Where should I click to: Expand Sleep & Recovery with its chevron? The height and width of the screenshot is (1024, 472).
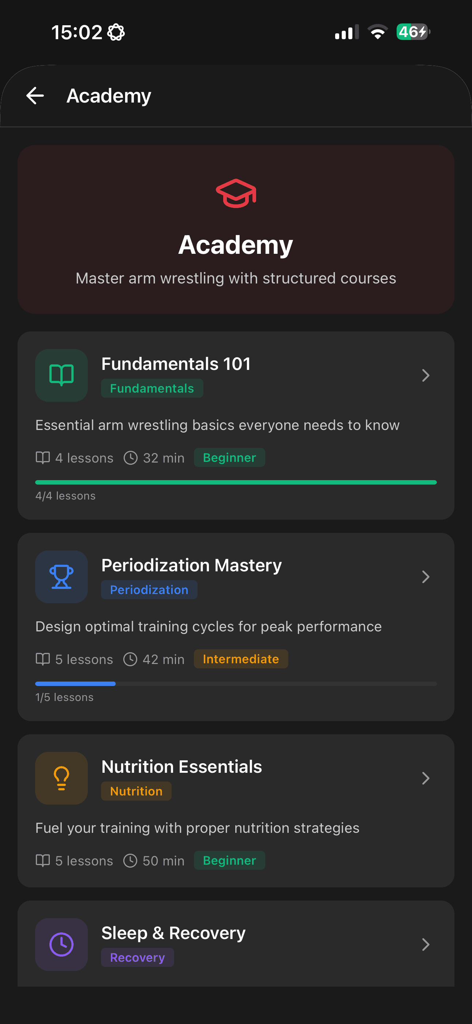coord(426,945)
